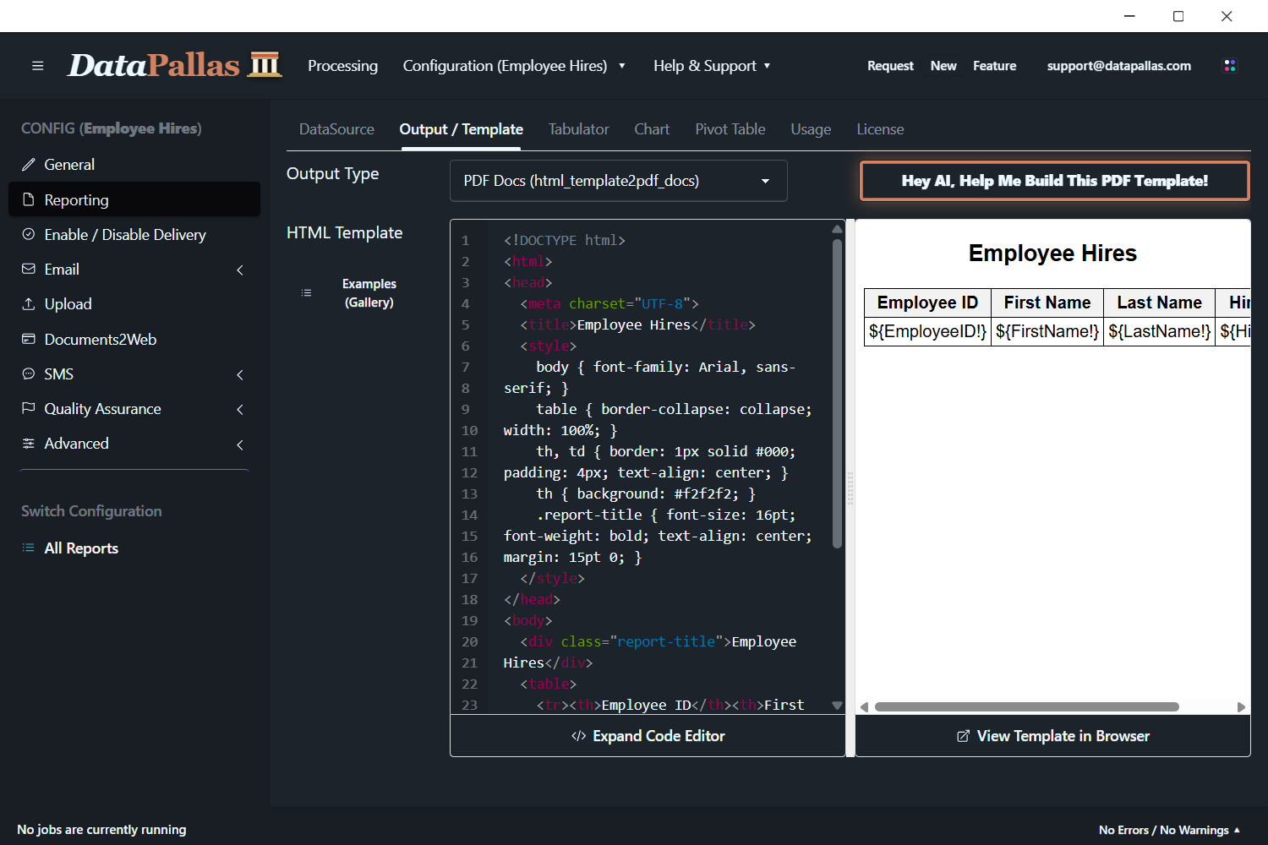The height and width of the screenshot is (845, 1268).
Task: Expand the Email submenu chevron
Action: tap(240, 270)
